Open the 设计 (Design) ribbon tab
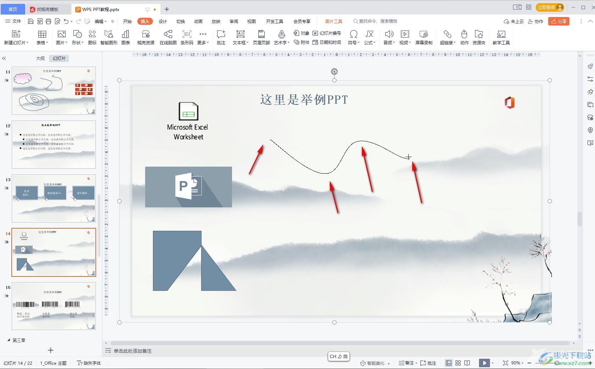 [163, 21]
